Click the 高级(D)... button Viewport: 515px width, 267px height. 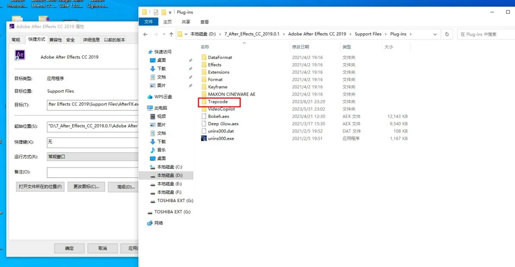[124, 187]
